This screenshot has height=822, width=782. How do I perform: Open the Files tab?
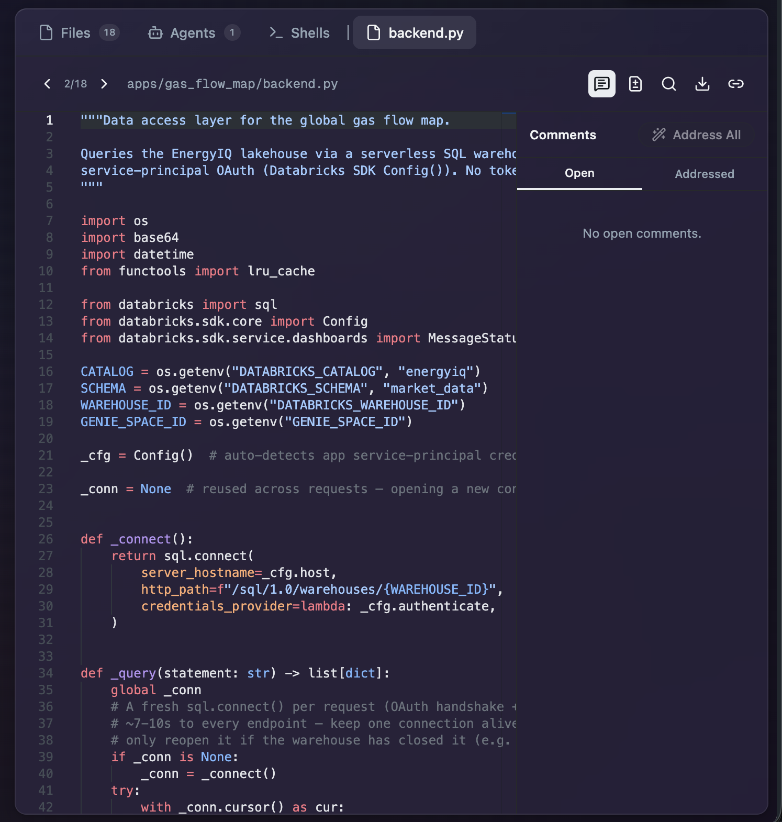tap(80, 33)
